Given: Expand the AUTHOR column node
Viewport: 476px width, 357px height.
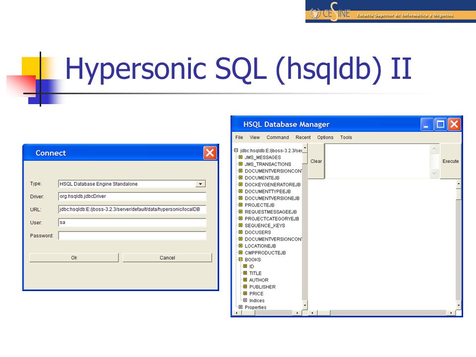Looking at the screenshot, I should pyautogui.click(x=245, y=280).
